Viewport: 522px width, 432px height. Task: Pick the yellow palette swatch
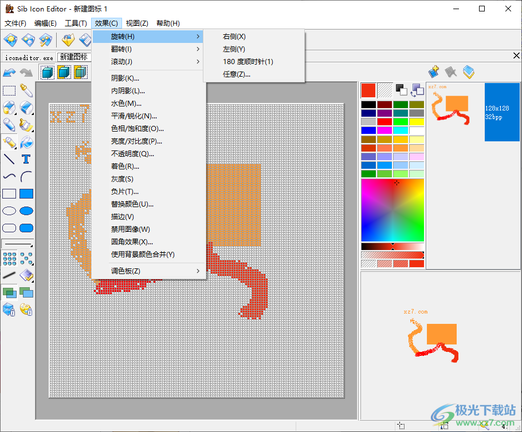pos(417,122)
